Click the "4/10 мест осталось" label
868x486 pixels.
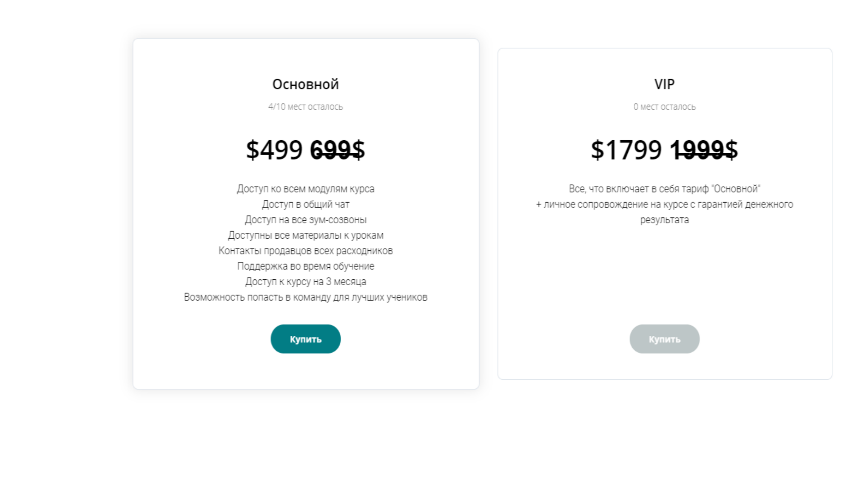(305, 107)
